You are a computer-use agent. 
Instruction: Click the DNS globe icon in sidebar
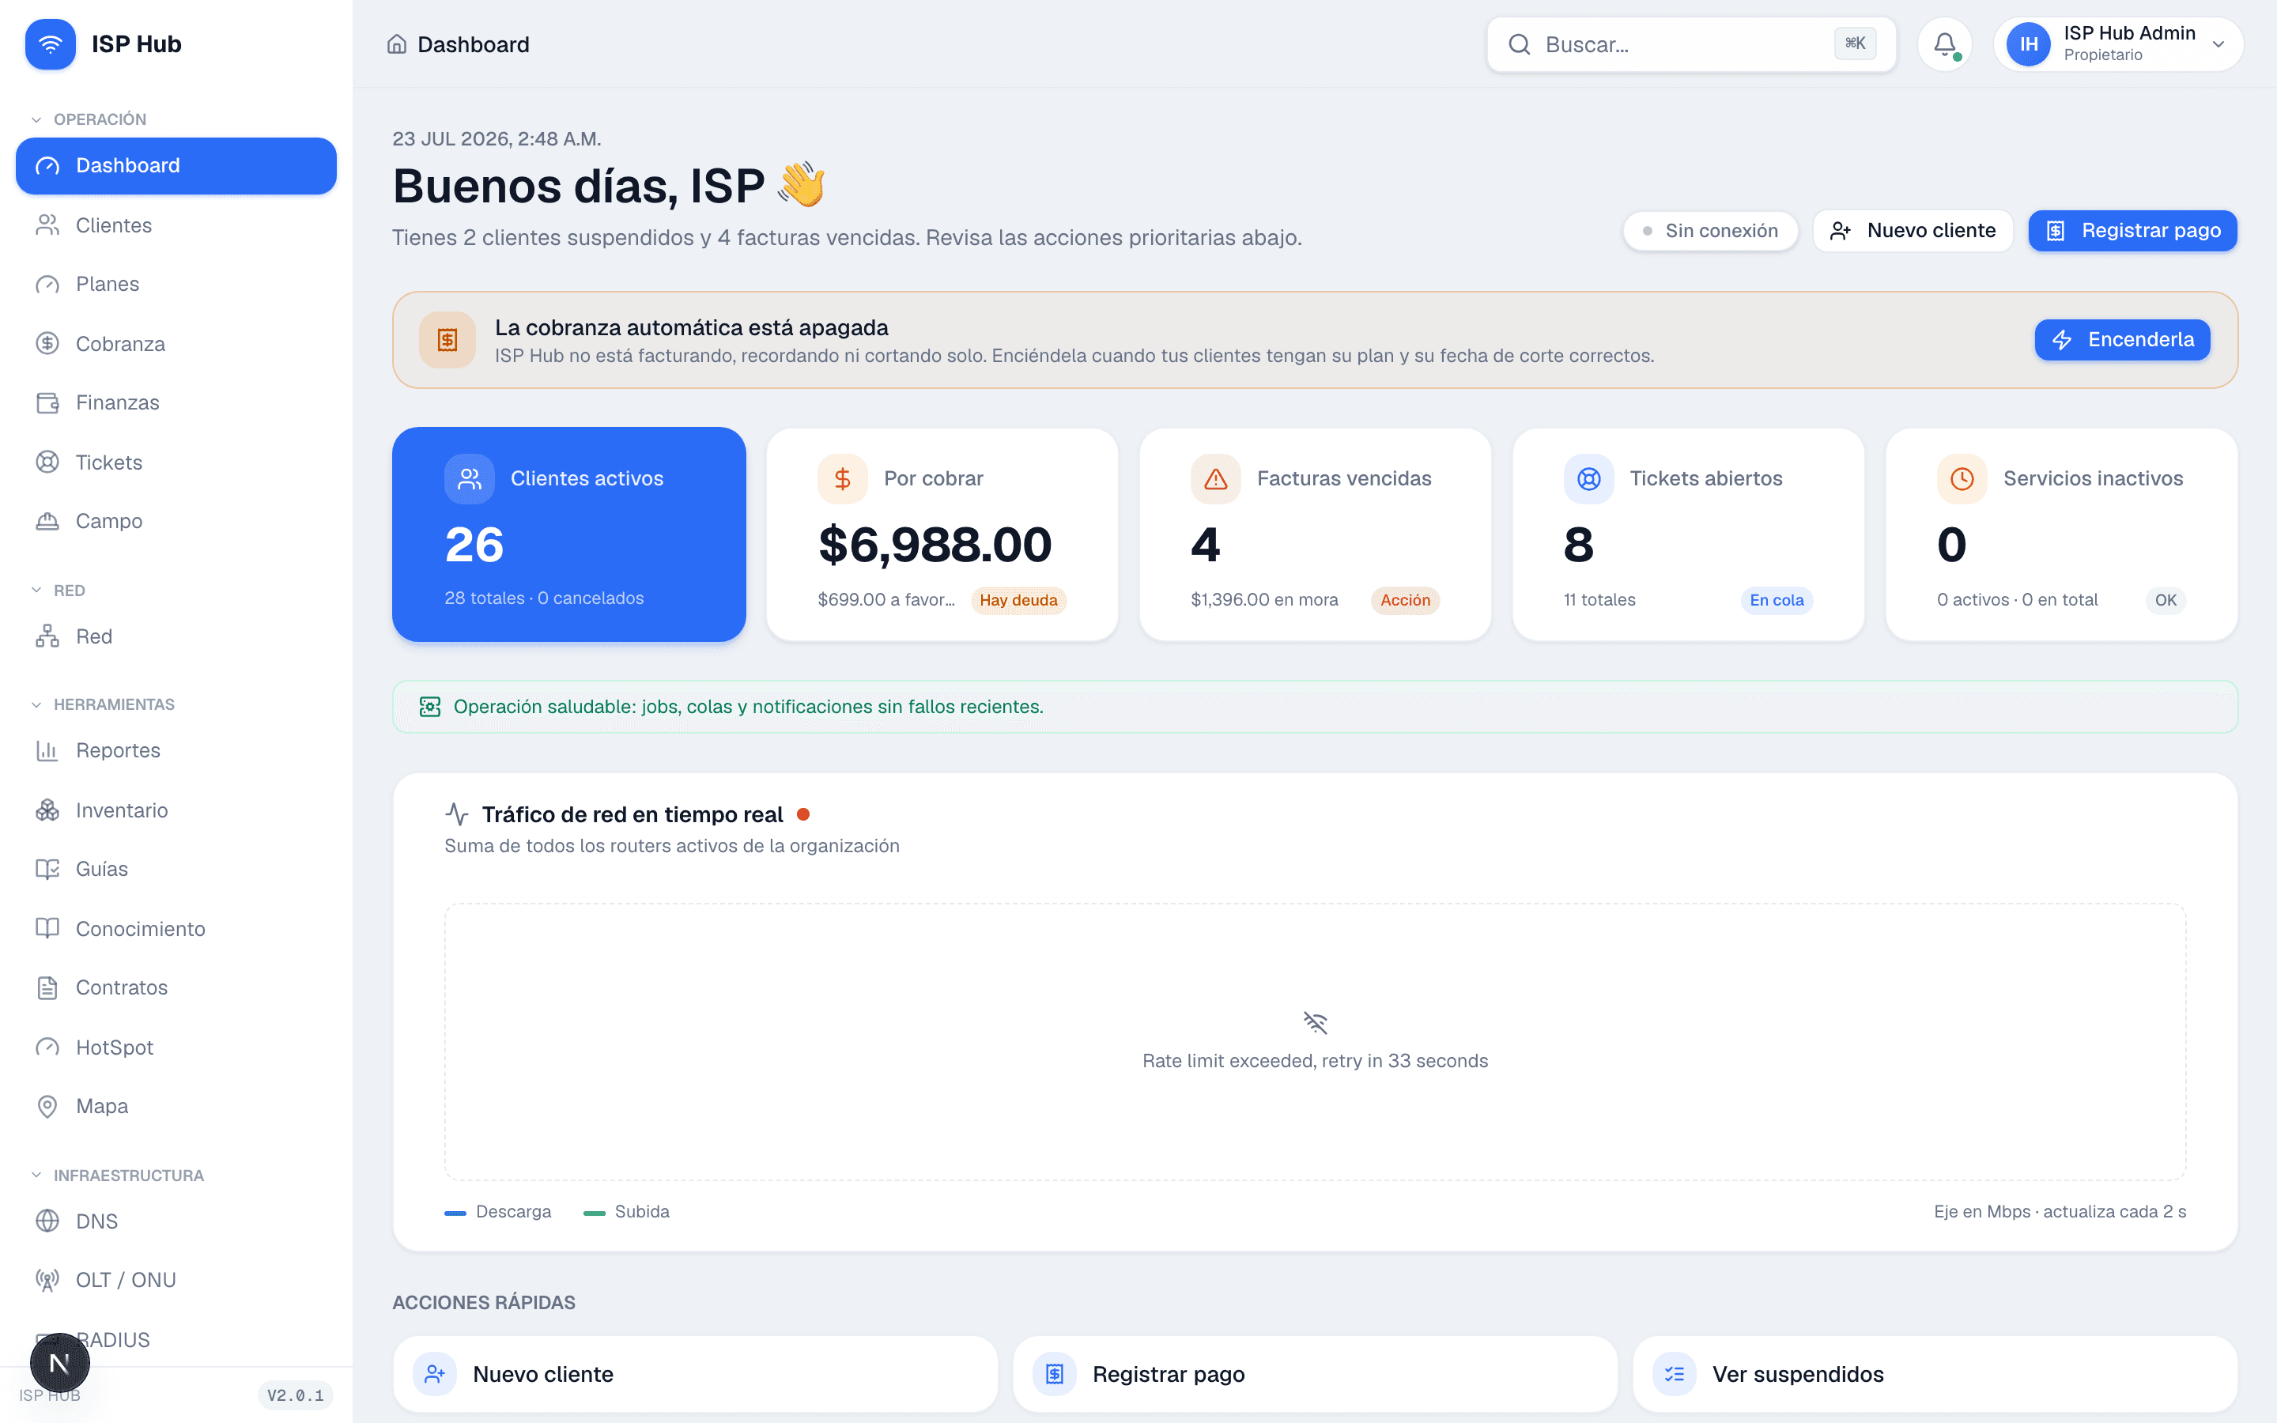(x=47, y=1221)
